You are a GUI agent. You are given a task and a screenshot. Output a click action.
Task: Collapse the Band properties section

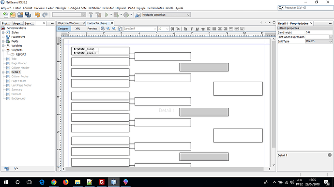(279, 28)
